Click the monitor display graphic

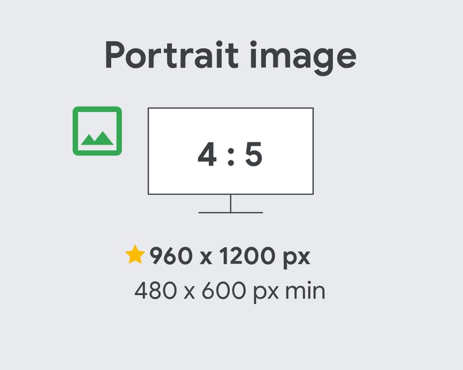point(231,151)
